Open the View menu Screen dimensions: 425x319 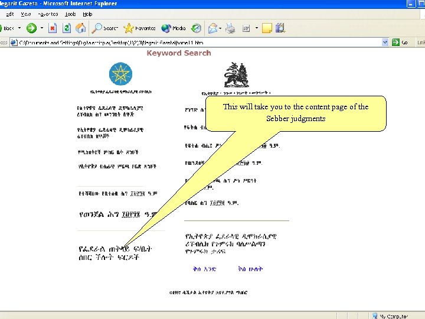[x=26, y=14]
